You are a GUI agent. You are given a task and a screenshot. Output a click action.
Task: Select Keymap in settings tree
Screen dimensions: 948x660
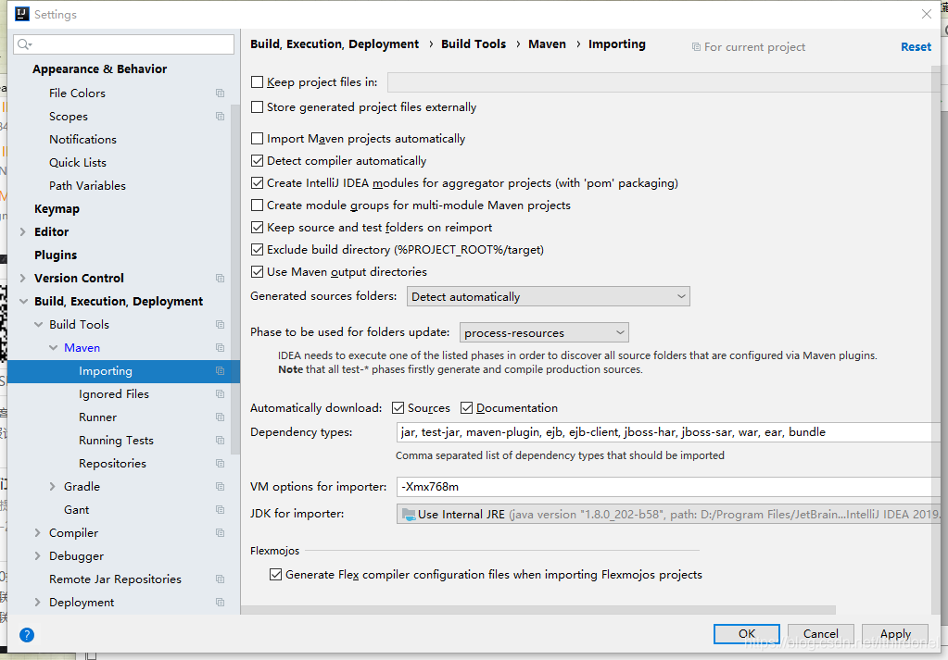(57, 209)
